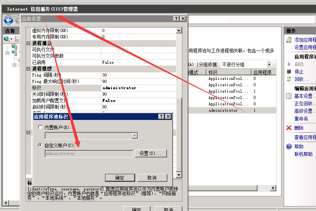Click the 标识 column header
The height and width of the screenshot is (211, 316).
pyautogui.click(x=229, y=72)
